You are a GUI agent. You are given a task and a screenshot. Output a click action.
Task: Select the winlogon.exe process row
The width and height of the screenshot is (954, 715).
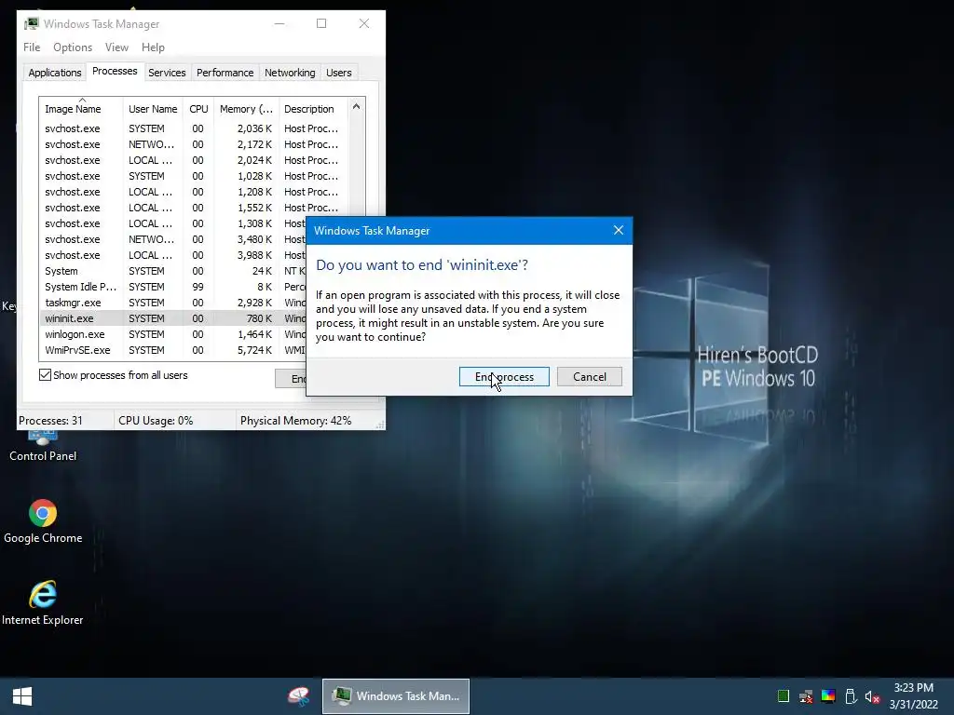pyautogui.click(x=172, y=334)
